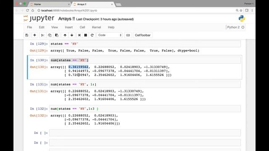Viewport: 269px width, 151px height.
Task: Click the Out[132] output prompt
Action: click(x=39, y=116)
